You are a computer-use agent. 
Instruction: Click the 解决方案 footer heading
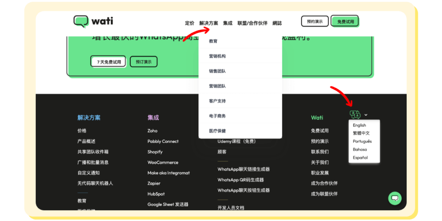[x=89, y=117]
